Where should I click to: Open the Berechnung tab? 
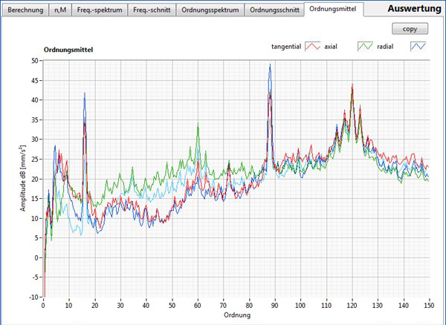tap(25, 10)
